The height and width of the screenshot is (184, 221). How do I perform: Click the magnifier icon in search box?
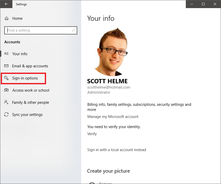click(73, 30)
